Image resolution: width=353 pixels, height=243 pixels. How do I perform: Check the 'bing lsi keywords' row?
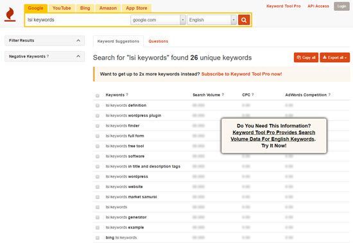(x=98, y=238)
